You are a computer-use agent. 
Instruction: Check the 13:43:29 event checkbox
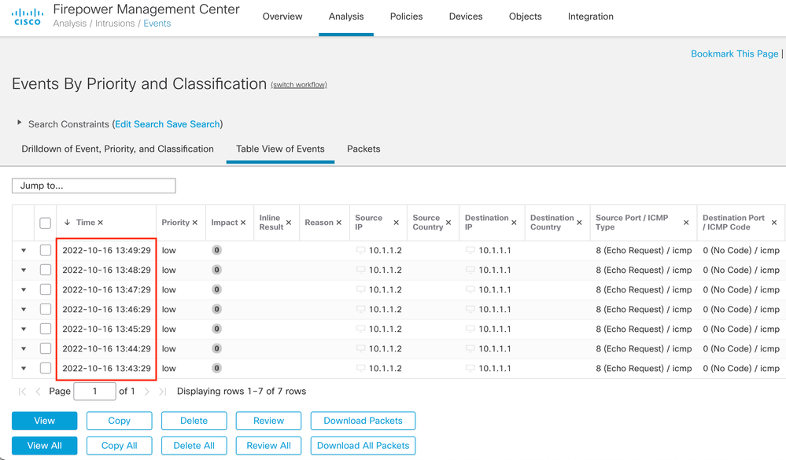pos(45,368)
